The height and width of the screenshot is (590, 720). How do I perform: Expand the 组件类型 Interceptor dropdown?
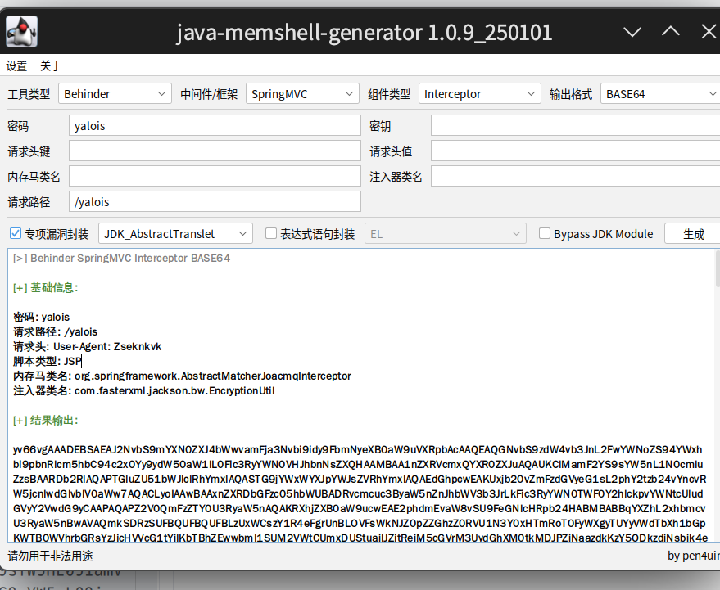pyautogui.click(x=480, y=93)
